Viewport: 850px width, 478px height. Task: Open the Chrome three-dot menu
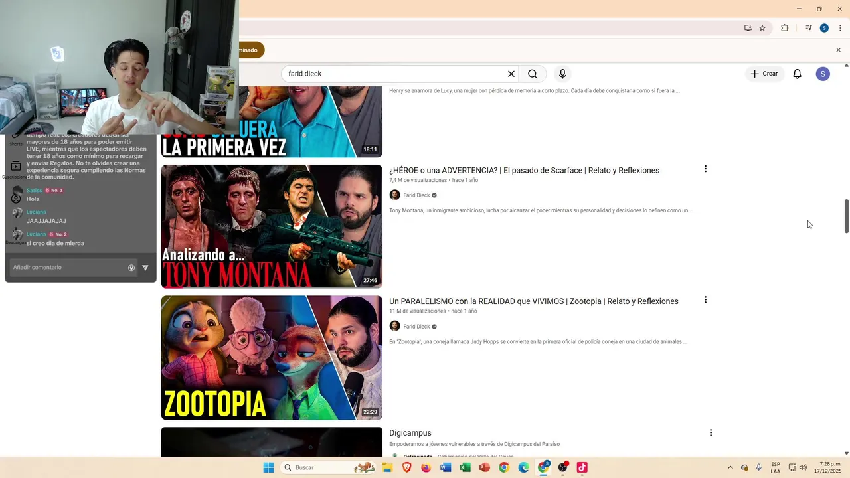click(x=840, y=28)
